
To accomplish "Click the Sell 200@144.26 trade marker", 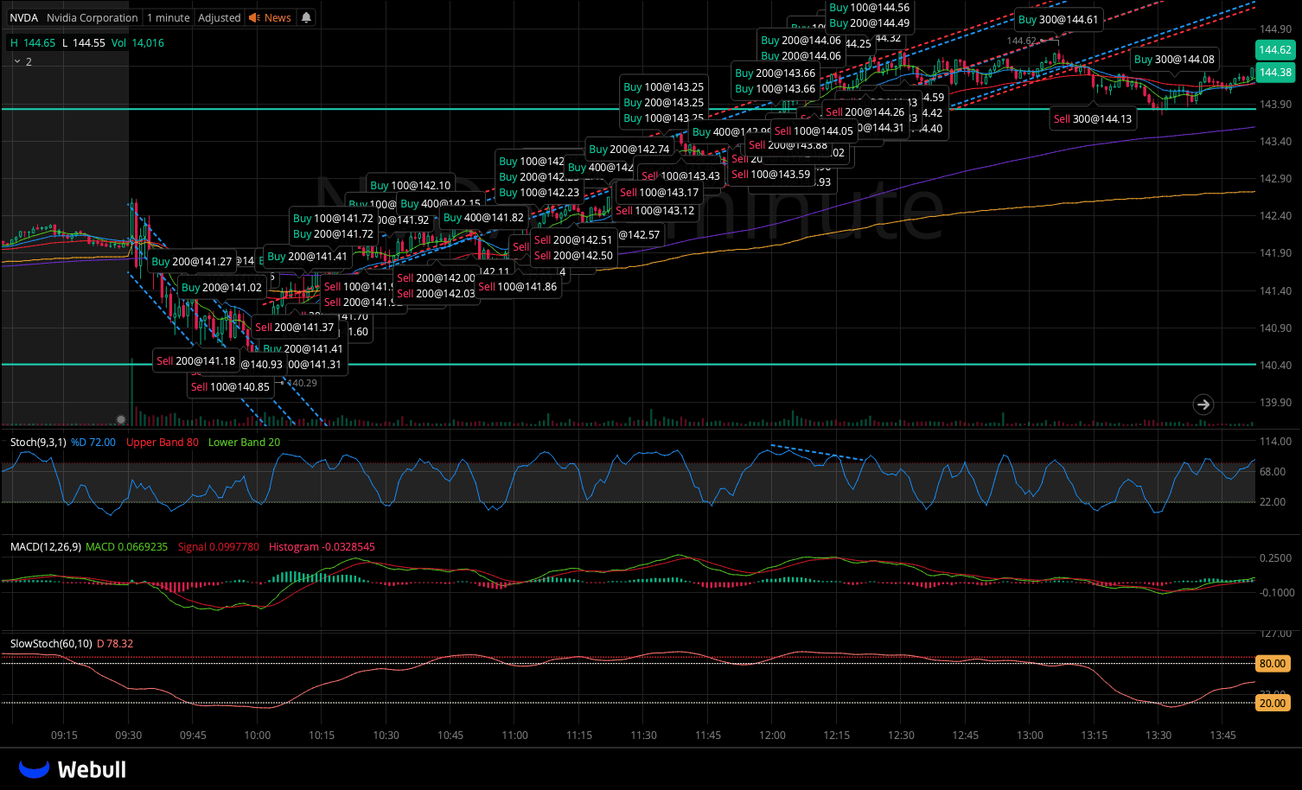I will click(x=865, y=112).
